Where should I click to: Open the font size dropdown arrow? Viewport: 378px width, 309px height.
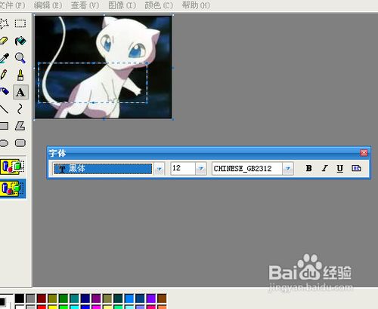pos(201,168)
